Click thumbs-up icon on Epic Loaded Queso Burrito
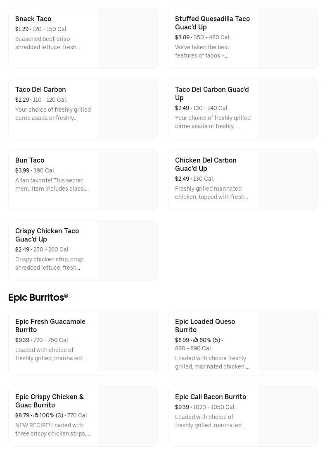 (196, 340)
